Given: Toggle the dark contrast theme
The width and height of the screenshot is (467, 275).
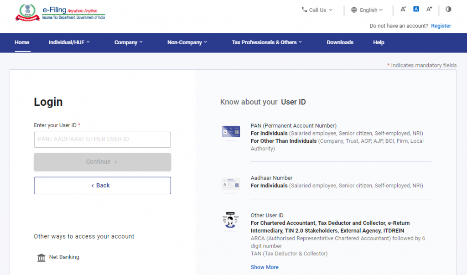Looking at the screenshot, I should (448, 9).
